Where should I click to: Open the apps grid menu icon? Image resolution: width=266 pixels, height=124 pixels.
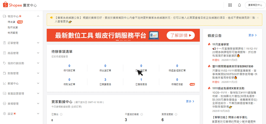coord(230,5)
